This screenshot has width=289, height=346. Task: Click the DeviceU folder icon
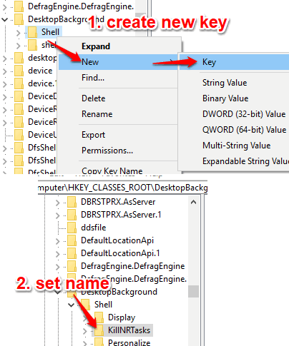[19, 135]
